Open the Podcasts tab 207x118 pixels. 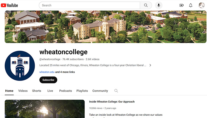[65, 91]
